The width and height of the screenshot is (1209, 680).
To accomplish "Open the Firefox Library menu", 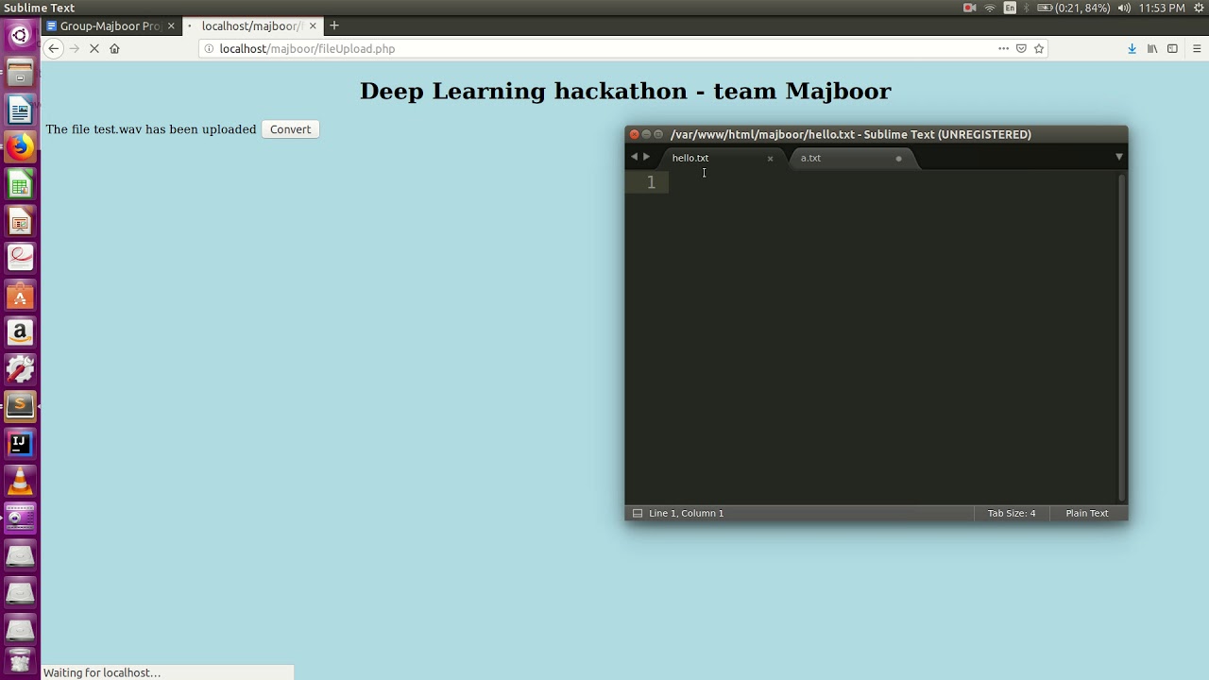I will coord(1152,49).
